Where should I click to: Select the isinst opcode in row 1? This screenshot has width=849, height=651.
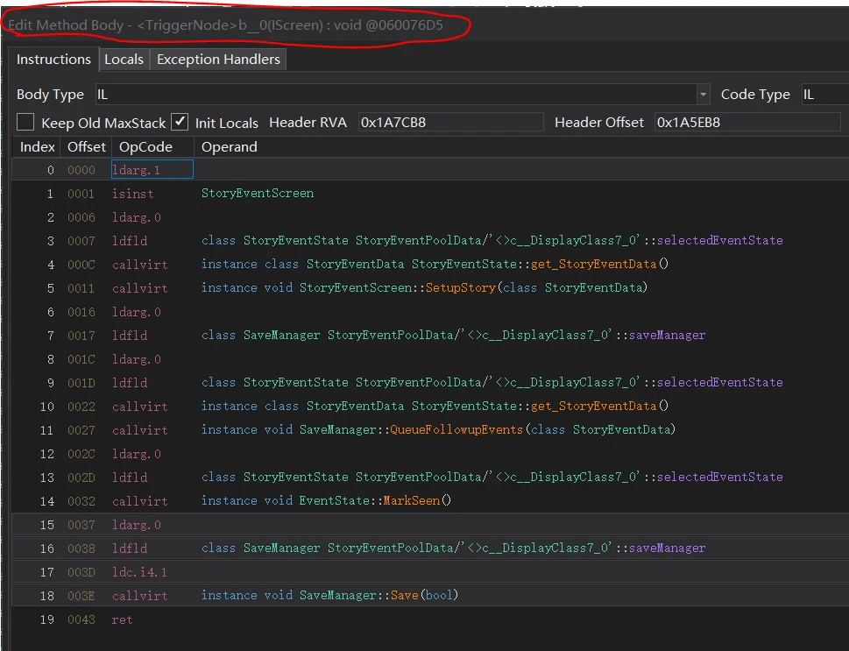click(132, 194)
